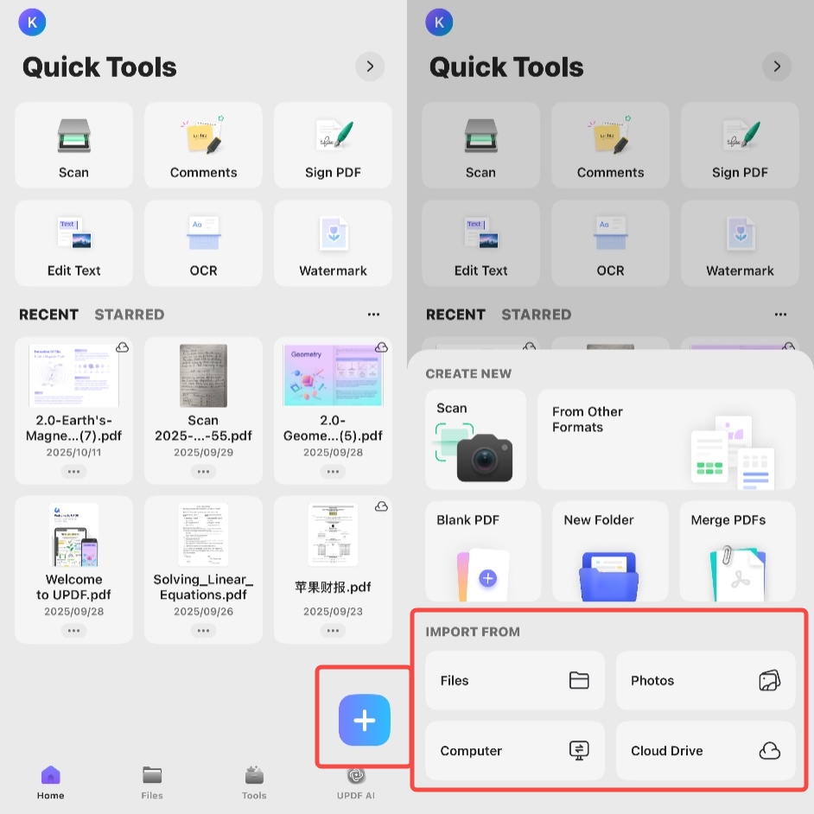
Task: Switch to the RECENT tab on the left home screen
Action: (48, 315)
